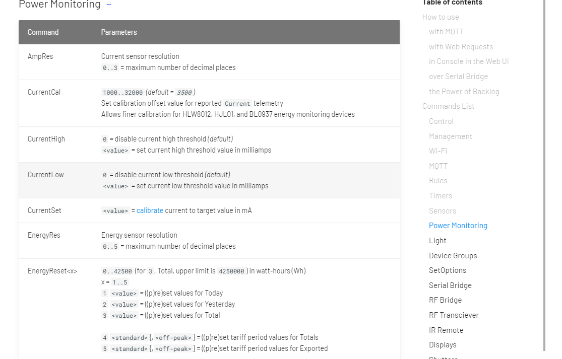Select highlighted Power Monitoring contents entry
The image size is (562, 359).
tap(458, 226)
